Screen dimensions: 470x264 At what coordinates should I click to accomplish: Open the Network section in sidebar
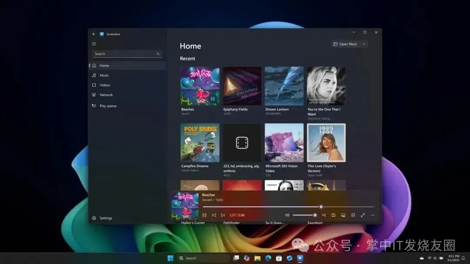click(x=128, y=95)
